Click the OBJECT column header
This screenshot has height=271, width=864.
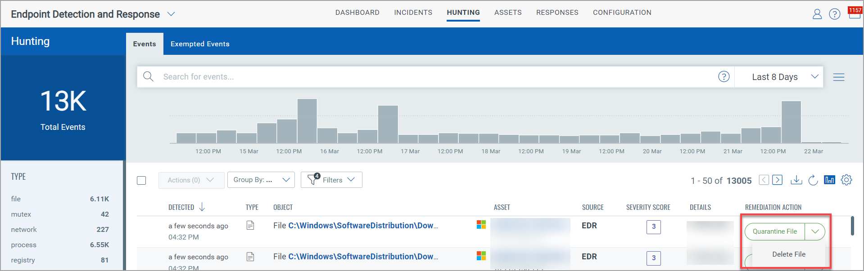coord(283,207)
